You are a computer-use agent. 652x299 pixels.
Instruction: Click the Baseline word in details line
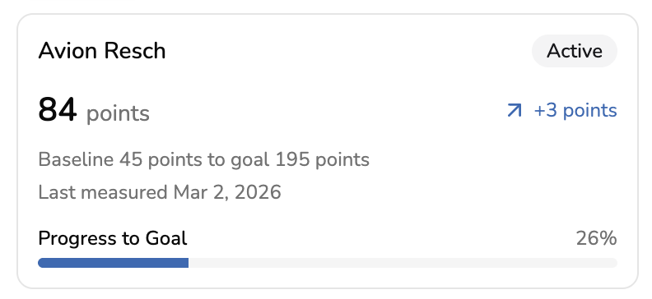76,159
